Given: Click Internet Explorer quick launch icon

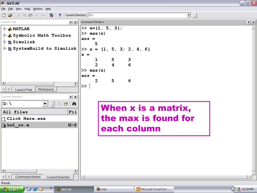Looking at the screenshot, I should pyautogui.click(x=35, y=189).
